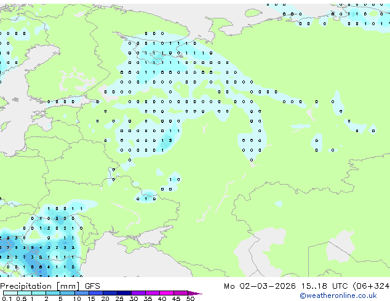Pick the 2–5 mm legend swatch
This screenshot has width=390, height=301.
click(53, 293)
